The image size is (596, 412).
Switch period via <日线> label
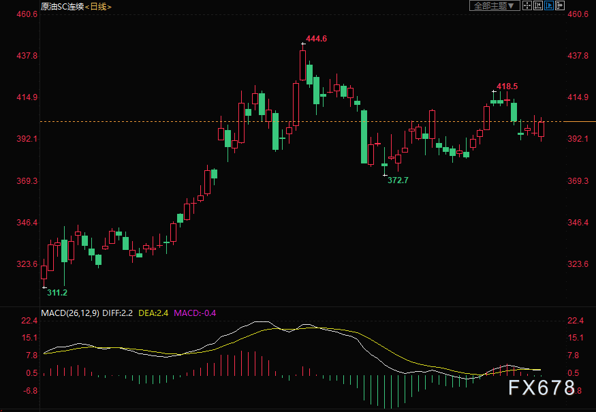[x=97, y=6]
